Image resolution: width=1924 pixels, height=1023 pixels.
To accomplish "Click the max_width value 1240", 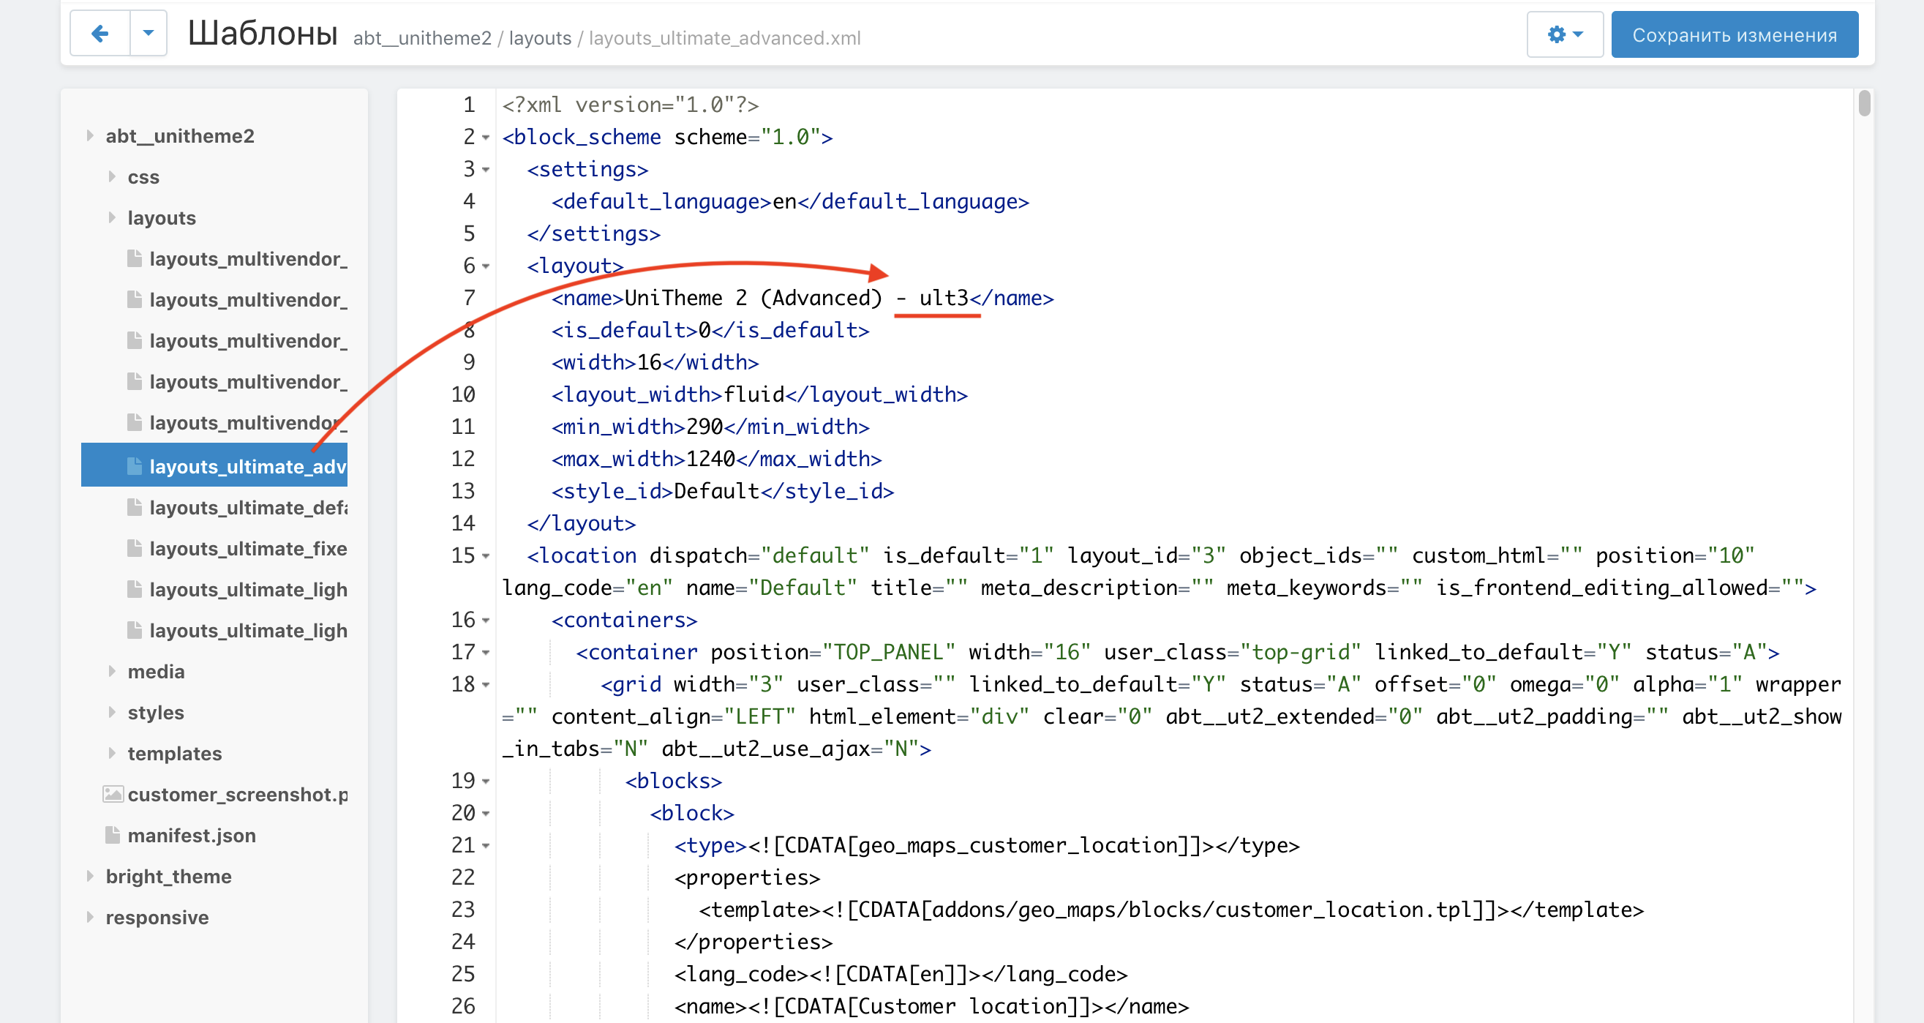I will point(710,459).
